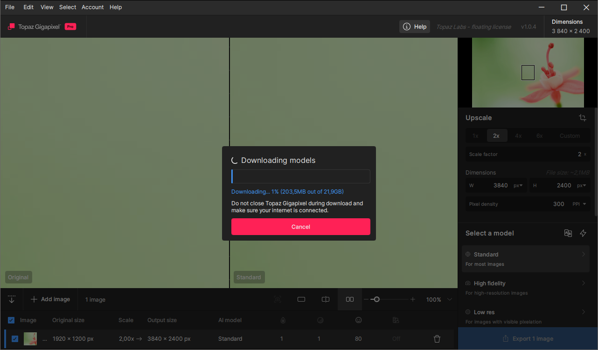Click the model comparison icon

(x=568, y=233)
